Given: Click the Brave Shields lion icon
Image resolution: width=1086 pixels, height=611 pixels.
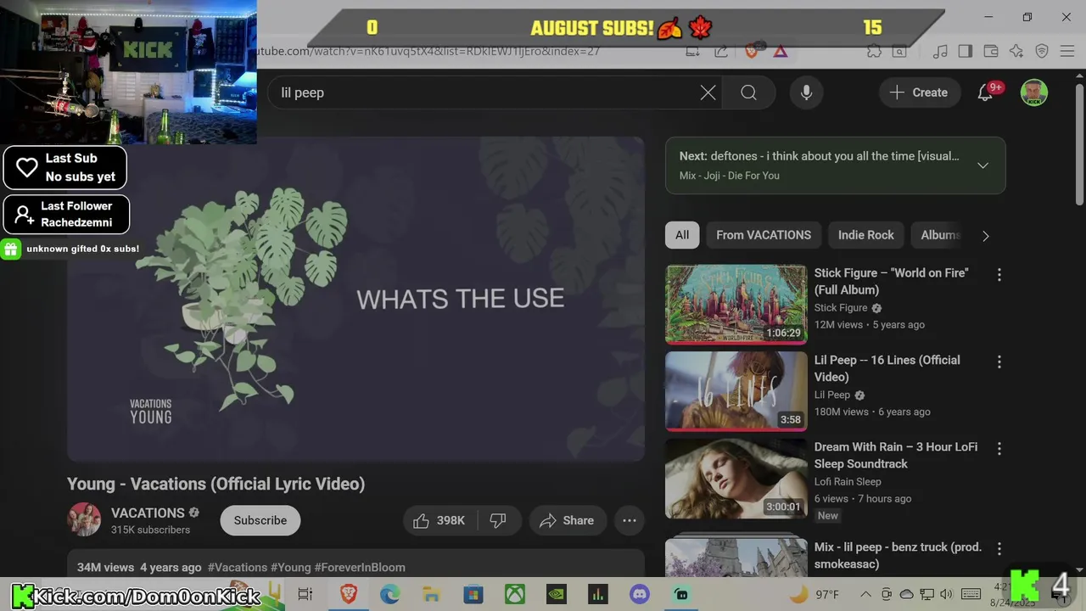Looking at the screenshot, I should [x=751, y=51].
